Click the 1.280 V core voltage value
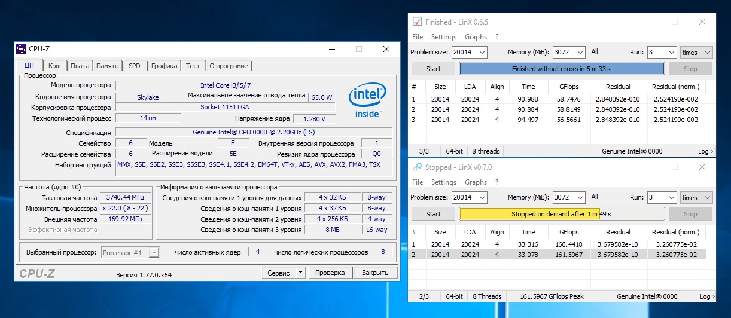 (x=315, y=118)
